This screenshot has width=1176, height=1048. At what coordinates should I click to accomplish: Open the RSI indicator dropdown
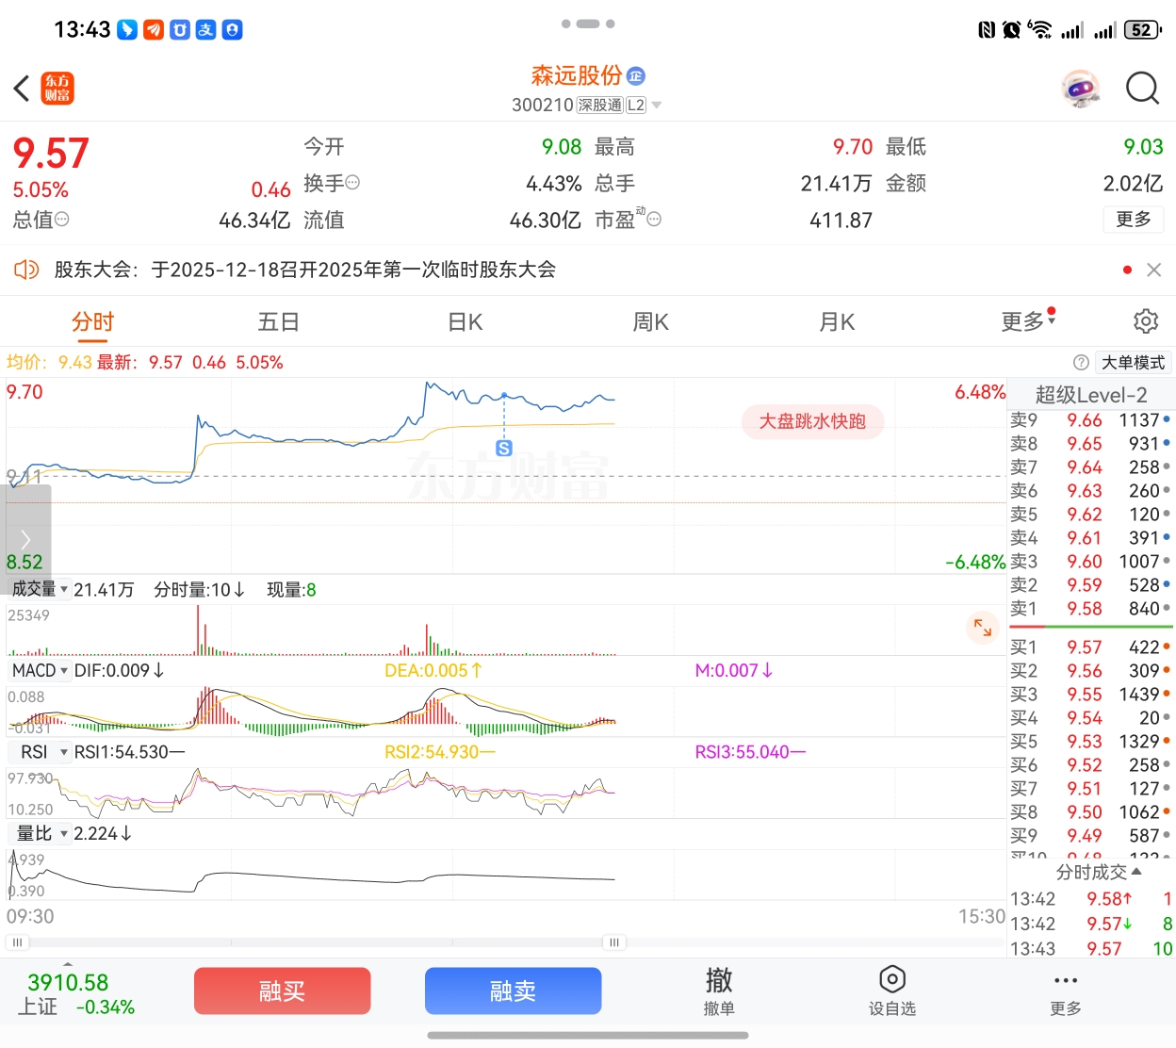[40, 752]
